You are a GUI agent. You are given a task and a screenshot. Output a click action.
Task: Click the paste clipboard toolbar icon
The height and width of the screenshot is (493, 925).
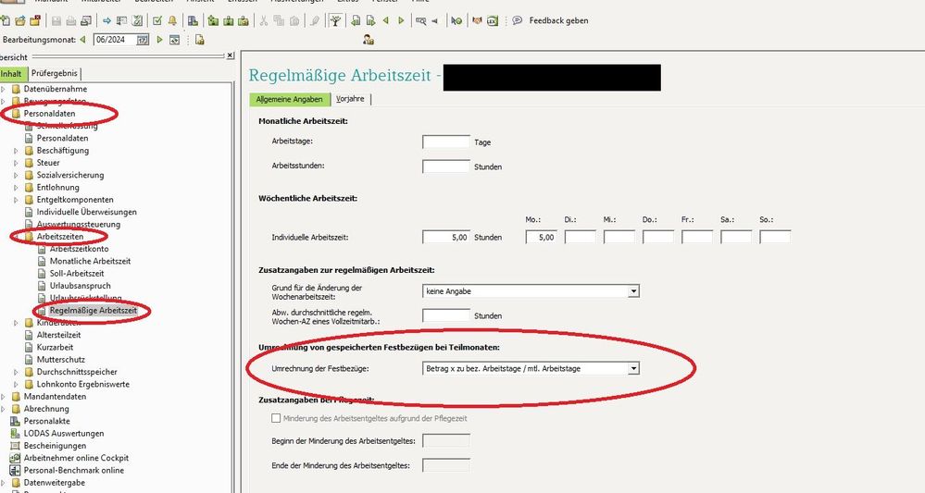(294, 20)
